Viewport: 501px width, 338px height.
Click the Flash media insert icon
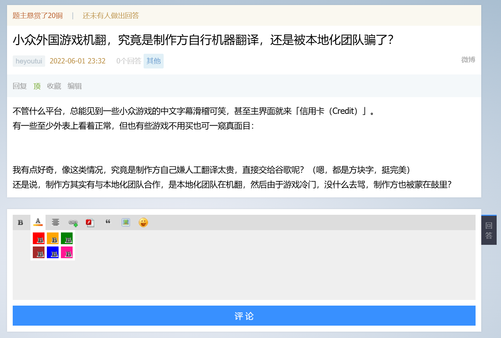[x=90, y=223]
